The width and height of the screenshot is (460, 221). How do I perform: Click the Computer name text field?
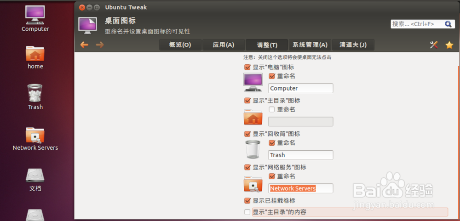click(301, 88)
